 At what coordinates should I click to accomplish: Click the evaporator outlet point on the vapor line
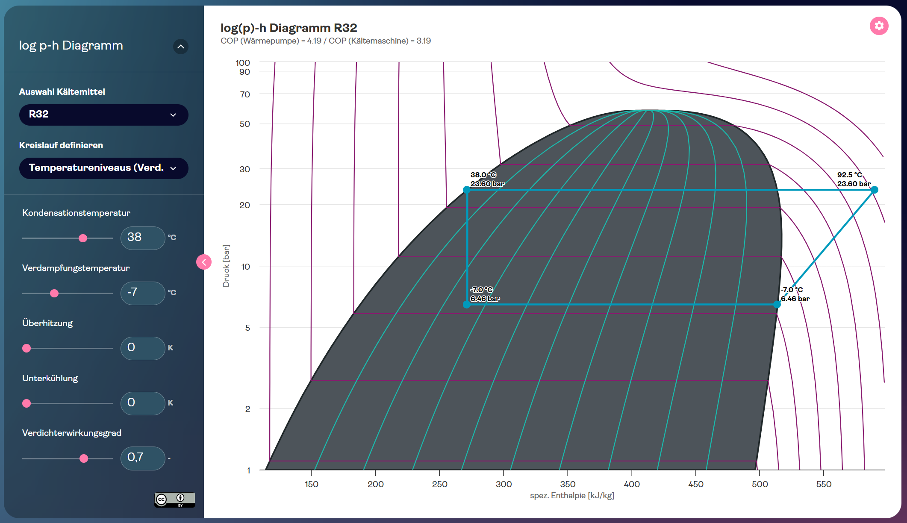point(777,304)
